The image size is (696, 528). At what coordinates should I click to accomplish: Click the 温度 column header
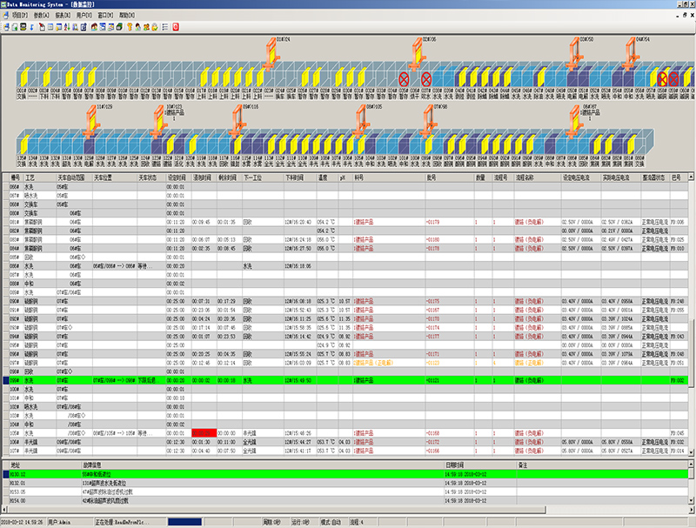[322, 176]
